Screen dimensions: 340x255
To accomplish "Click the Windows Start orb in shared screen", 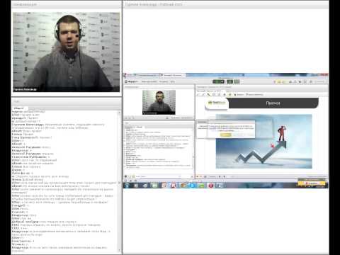I will point(127,186).
